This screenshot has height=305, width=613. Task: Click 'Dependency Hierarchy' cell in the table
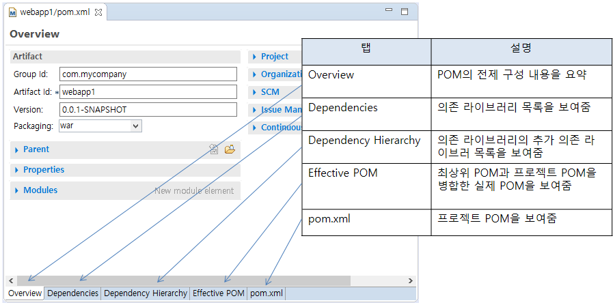367,147
